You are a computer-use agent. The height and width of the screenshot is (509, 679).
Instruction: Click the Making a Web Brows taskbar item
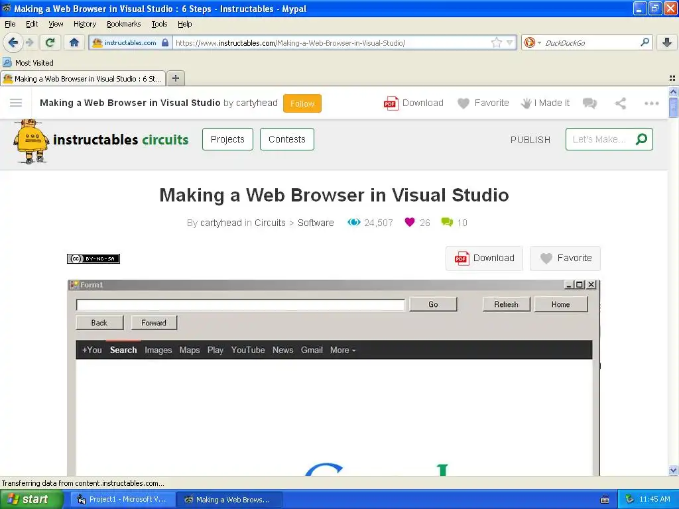[229, 500]
